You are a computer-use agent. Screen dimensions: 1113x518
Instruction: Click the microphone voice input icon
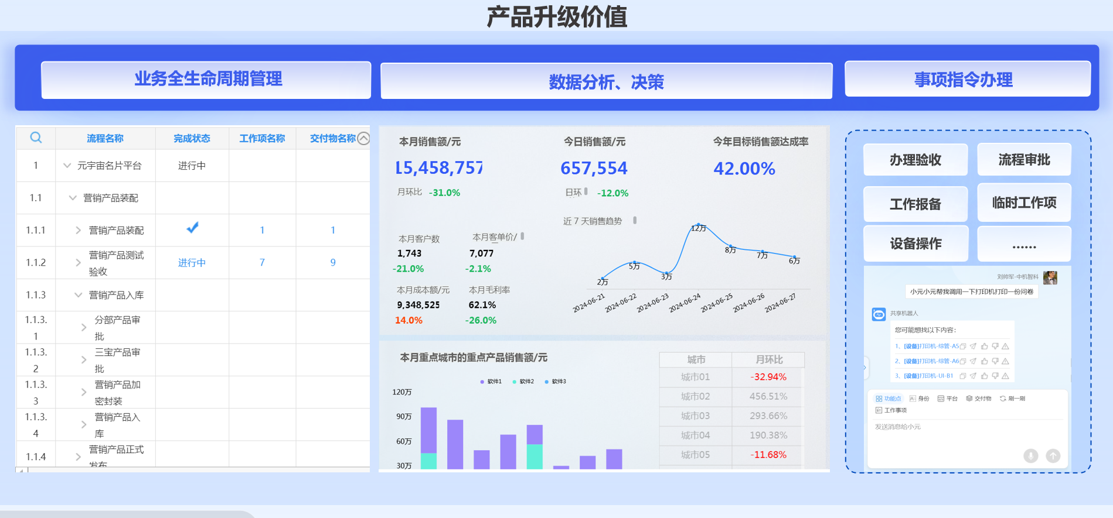tap(1030, 455)
